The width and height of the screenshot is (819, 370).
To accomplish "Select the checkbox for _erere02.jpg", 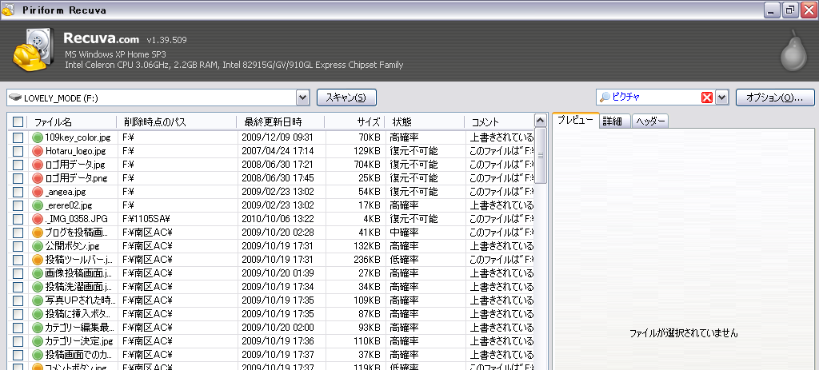I will (x=18, y=205).
